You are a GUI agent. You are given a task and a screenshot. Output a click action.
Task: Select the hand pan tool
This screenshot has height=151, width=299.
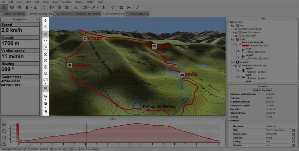(x=45, y=34)
